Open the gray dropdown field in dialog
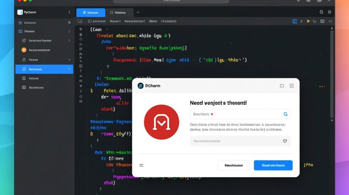This screenshot has width=349, height=195. pyautogui.click(x=240, y=141)
